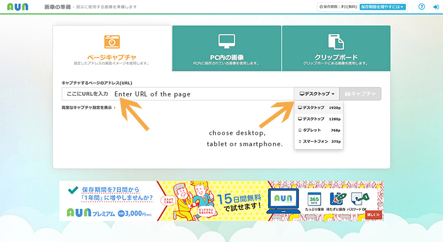443x242 pixels.
Task: Click the laptop AUN image in banner
Action: (284, 202)
